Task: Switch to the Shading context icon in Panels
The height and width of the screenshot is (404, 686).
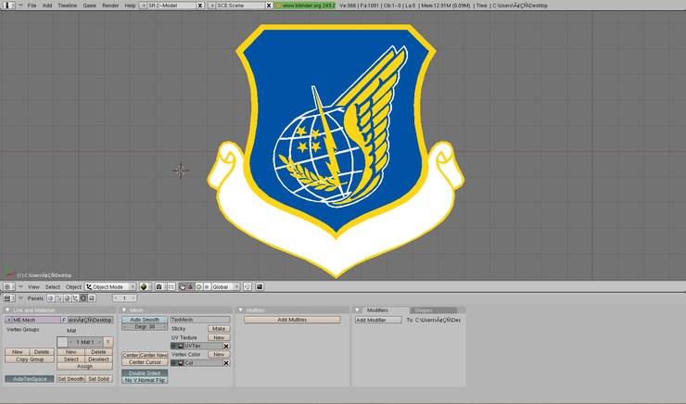Action: [x=67, y=298]
